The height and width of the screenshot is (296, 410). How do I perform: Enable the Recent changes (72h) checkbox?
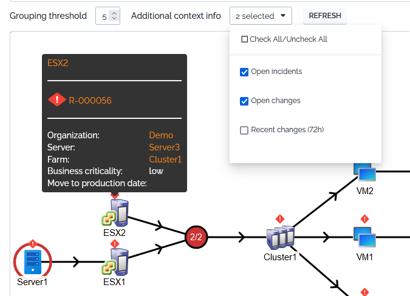coord(244,130)
